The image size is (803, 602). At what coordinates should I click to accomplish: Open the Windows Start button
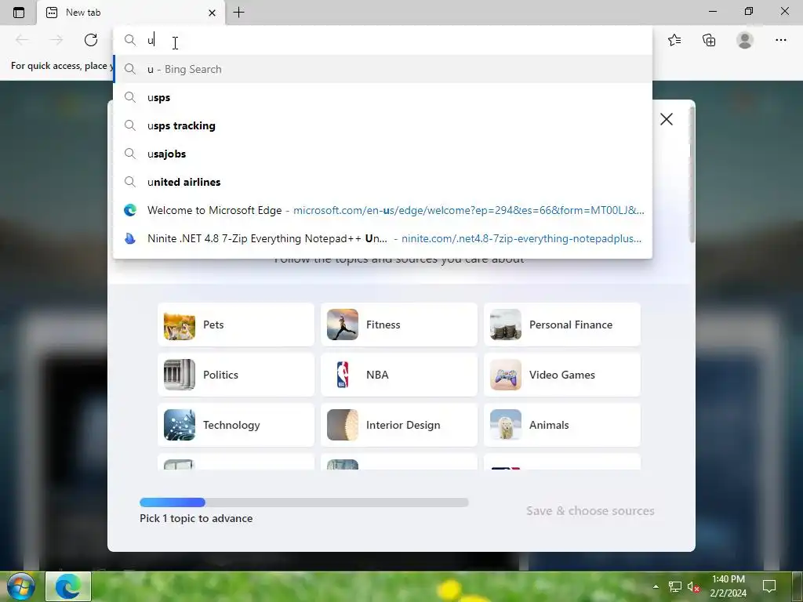[20, 586]
